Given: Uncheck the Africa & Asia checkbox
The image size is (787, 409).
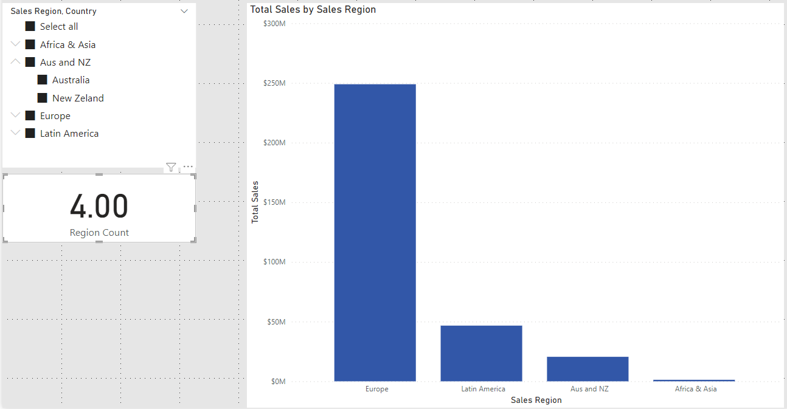Looking at the screenshot, I should [30, 44].
